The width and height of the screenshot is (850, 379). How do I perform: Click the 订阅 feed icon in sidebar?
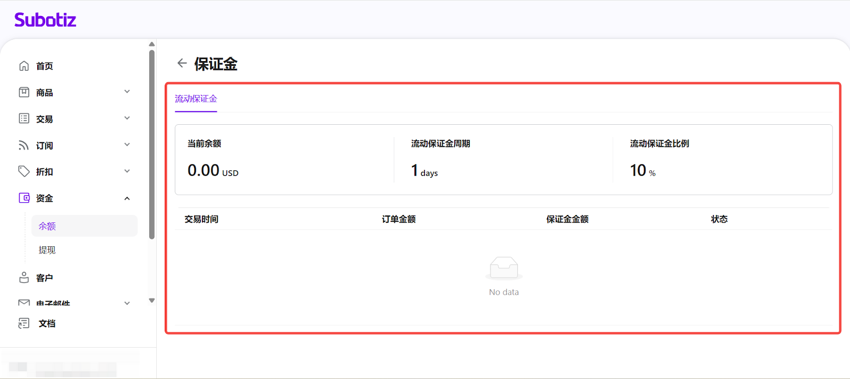pyautogui.click(x=24, y=145)
